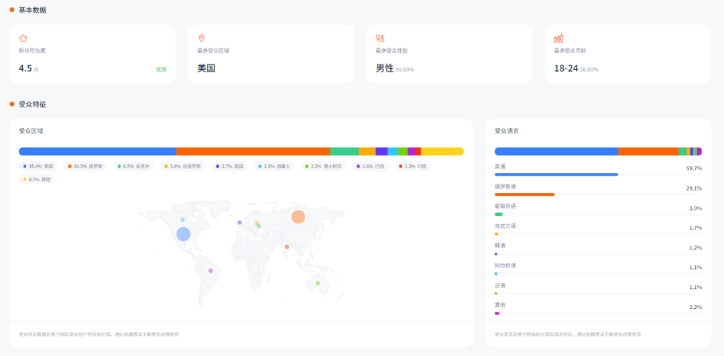Screen dimensions: 724x356
Task: Click the orange segment of the 受众语言 stacked bar
Action: tap(648, 152)
